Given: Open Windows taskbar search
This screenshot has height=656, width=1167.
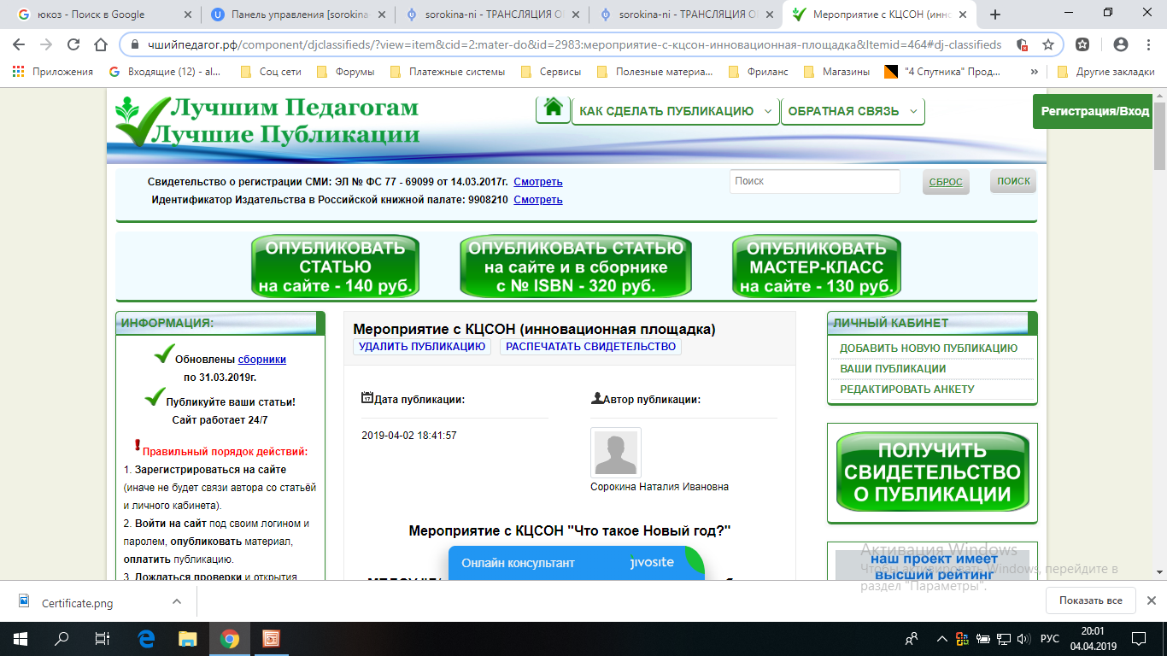Looking at the screenshot, I should (62, 638).
